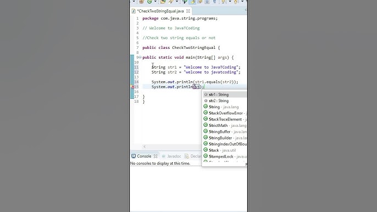The height and width of the screenshot is (212, 377).
Task: Click the comment 'Check two string equals or not'
Action: click(x=179, y=38)
